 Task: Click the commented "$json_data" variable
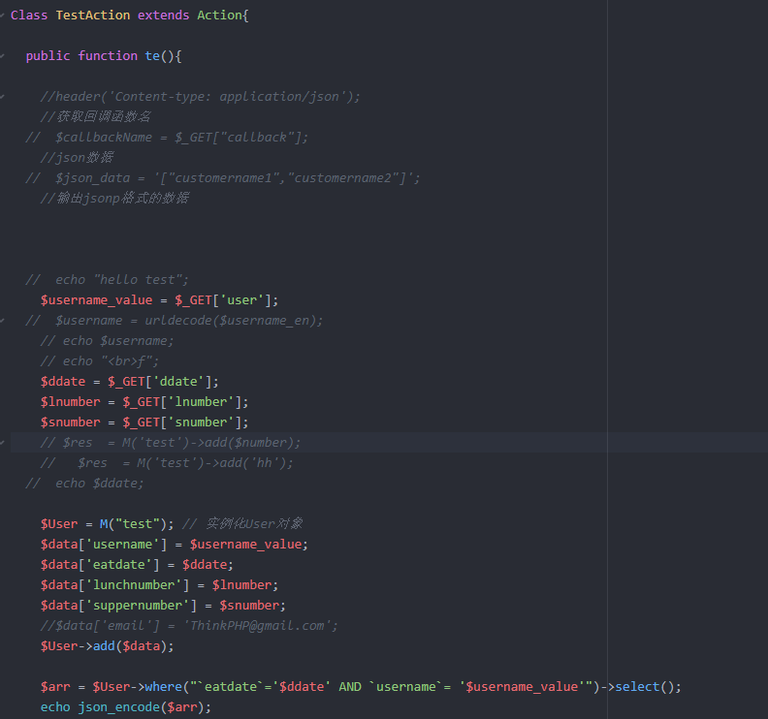coord(92,177)
